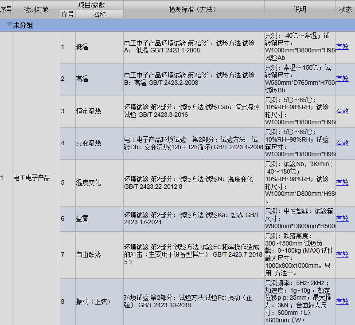Click the 检测对象 column header
Viewport: 355px width, 325px height.
coord(36,9)
